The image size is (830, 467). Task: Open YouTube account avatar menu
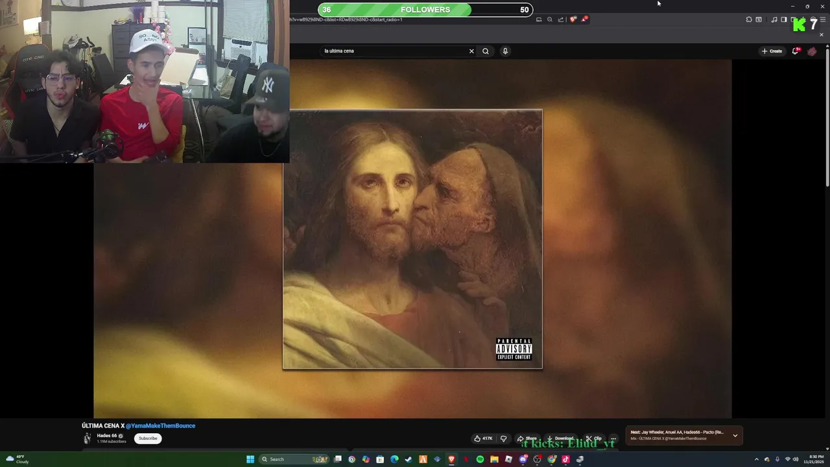click(x=812, y=51)
